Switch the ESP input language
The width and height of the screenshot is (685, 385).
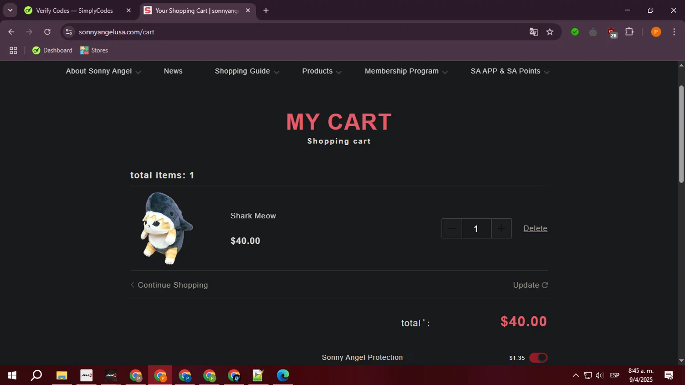point(615,375)
